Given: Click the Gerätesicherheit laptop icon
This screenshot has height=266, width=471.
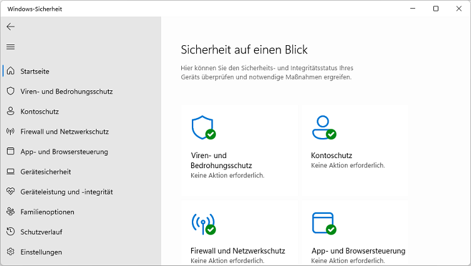Looking at the screenshot, I should coord(11,172).
